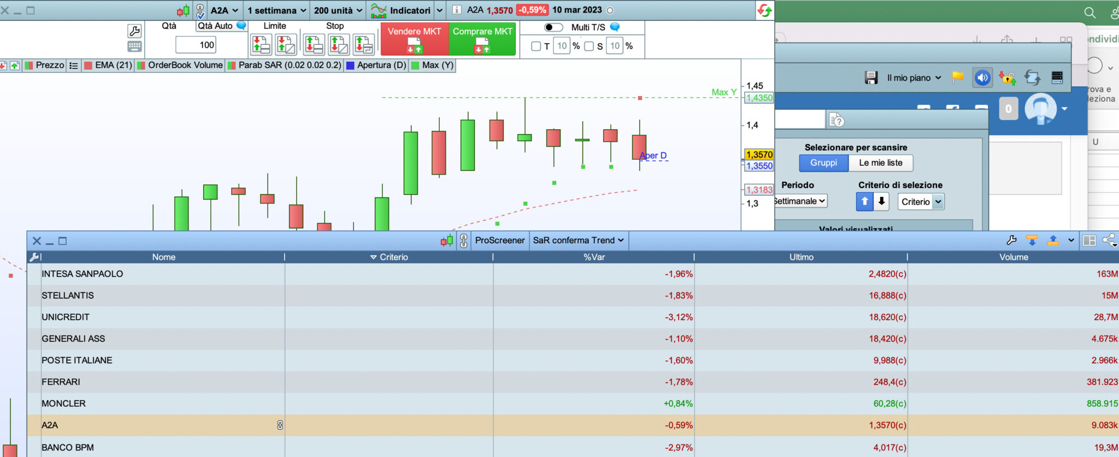Click the Comprare MKT button
Image resolution: width=1119 pixels, height=457 pixels.
coord(482,39)
